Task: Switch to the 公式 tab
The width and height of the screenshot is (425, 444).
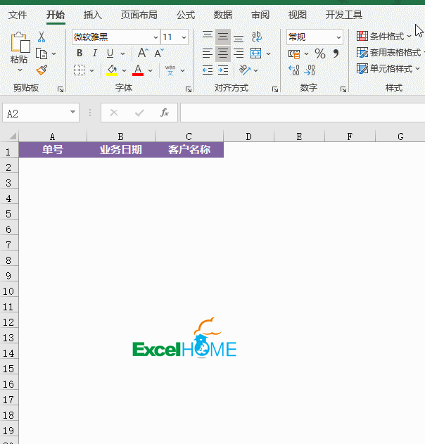Action: pyautogui.click(x=186, y=15)
